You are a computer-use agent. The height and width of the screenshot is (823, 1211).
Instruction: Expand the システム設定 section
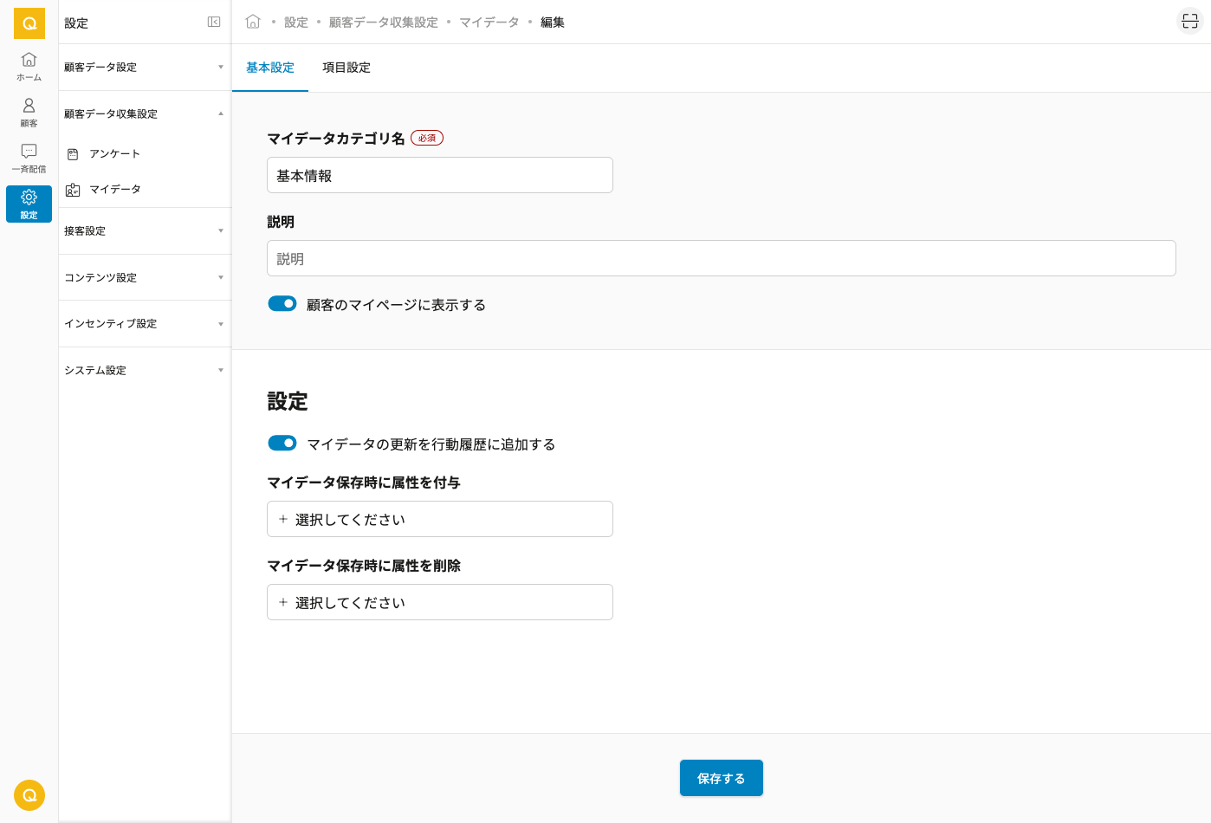144,370
